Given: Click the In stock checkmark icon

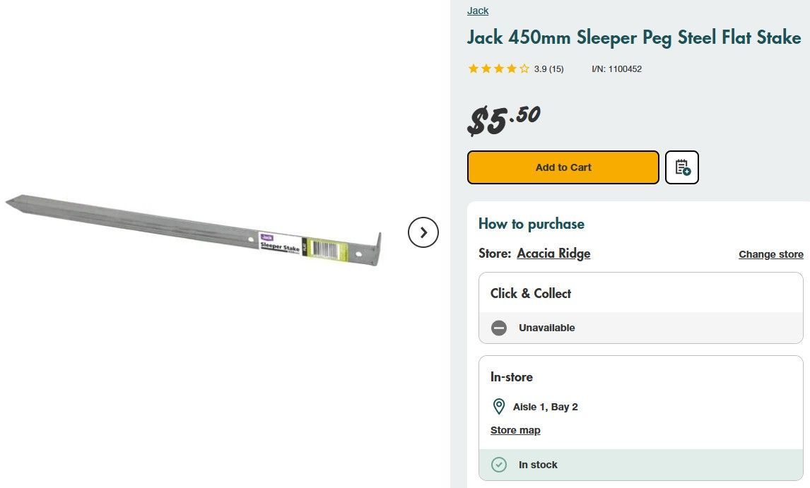Looking at the screenshot, I should [x=499, y=465].
